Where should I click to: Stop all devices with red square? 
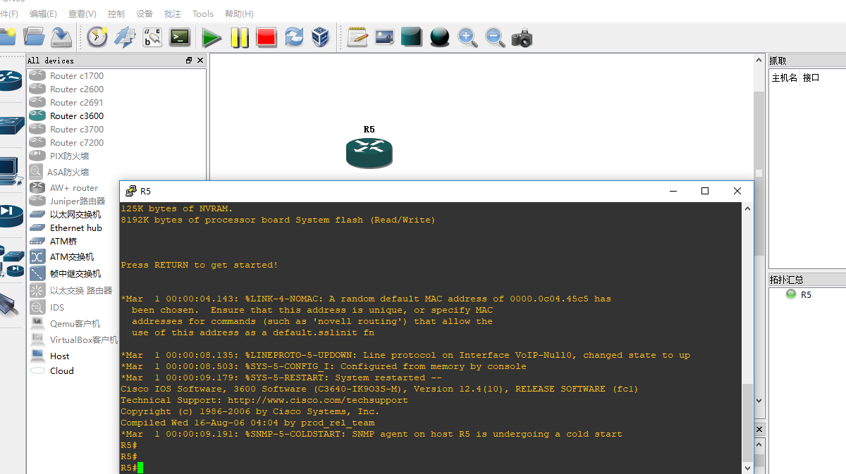click(x=266, y=37)
